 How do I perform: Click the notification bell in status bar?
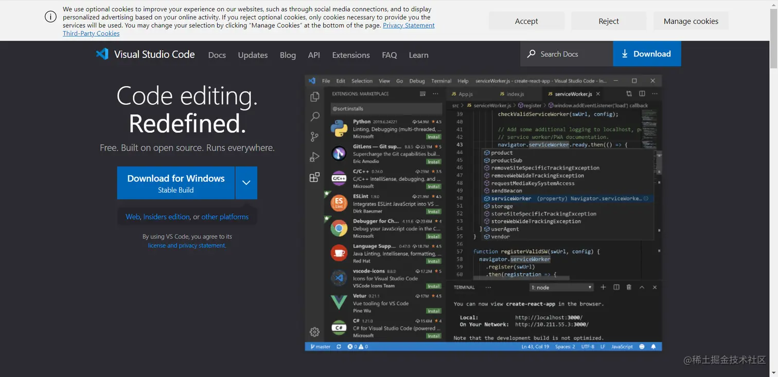[x=653, y=347]
